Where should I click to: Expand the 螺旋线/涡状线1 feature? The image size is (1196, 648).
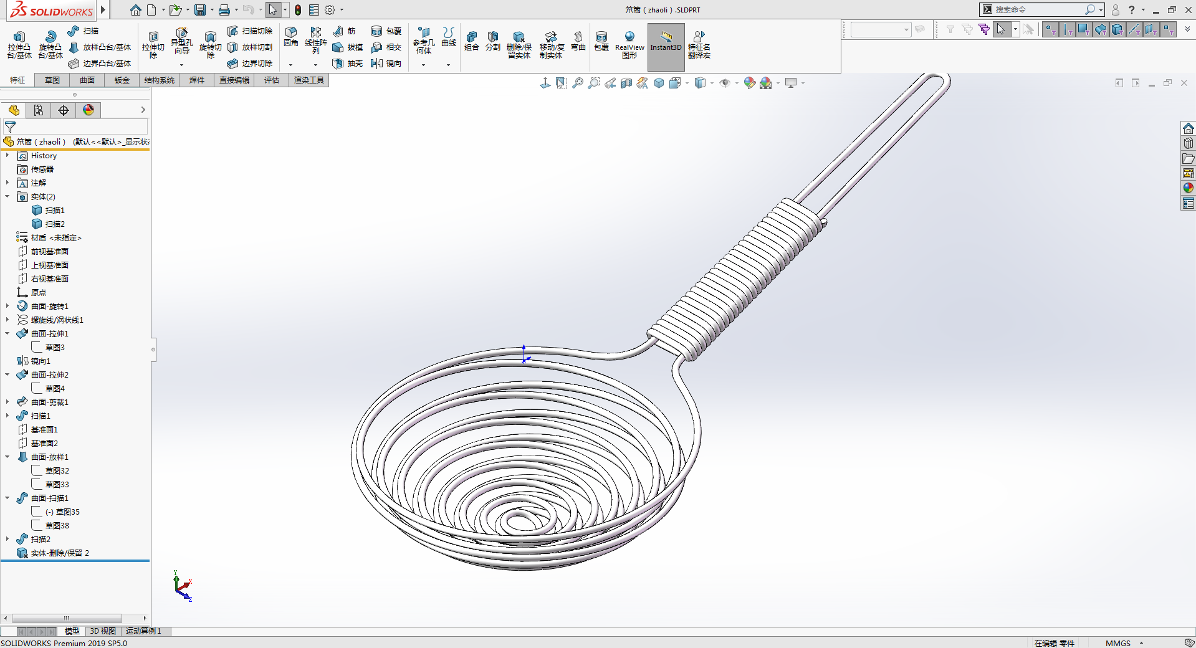[7, 320]
